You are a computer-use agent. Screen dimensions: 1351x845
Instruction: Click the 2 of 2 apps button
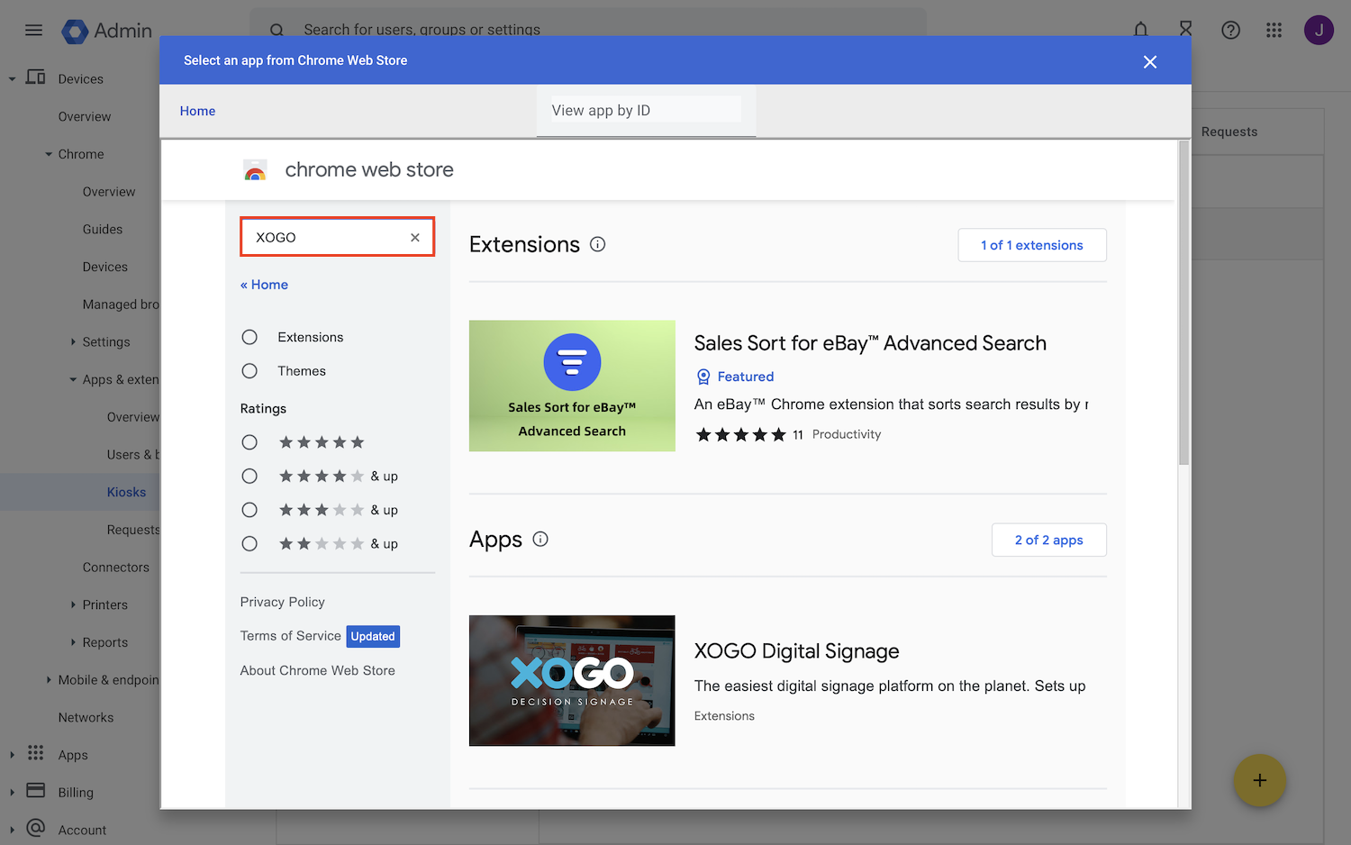tap(1048, 540)
